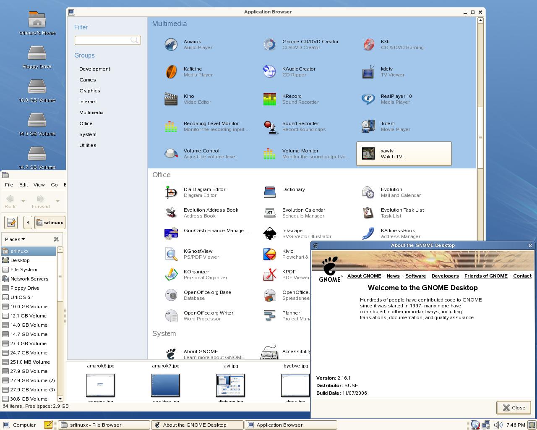Open Recording Level Monitor icon
The width and height of the screenshot is (537, 430).
coord(171,126)
